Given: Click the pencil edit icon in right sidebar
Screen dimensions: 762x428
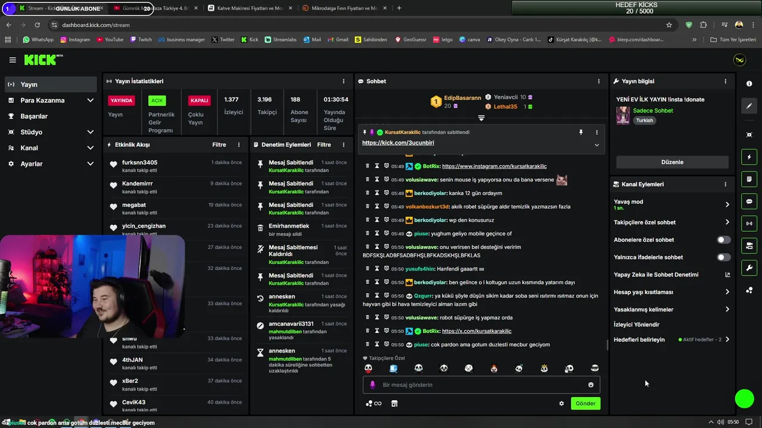Looking at the screenshot, I should pos(749,106).
